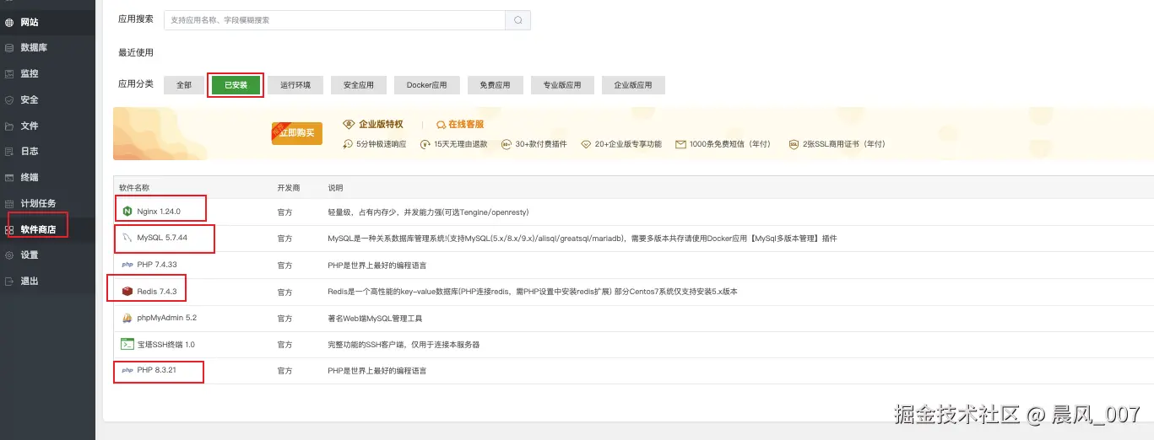
Task: Open phpMyAdmin 5.2 settings
Action: point(166,318)
